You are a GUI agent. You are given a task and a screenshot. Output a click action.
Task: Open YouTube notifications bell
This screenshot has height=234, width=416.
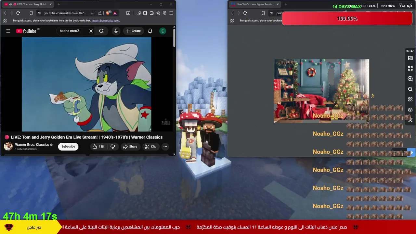click(x=150, y=31)
